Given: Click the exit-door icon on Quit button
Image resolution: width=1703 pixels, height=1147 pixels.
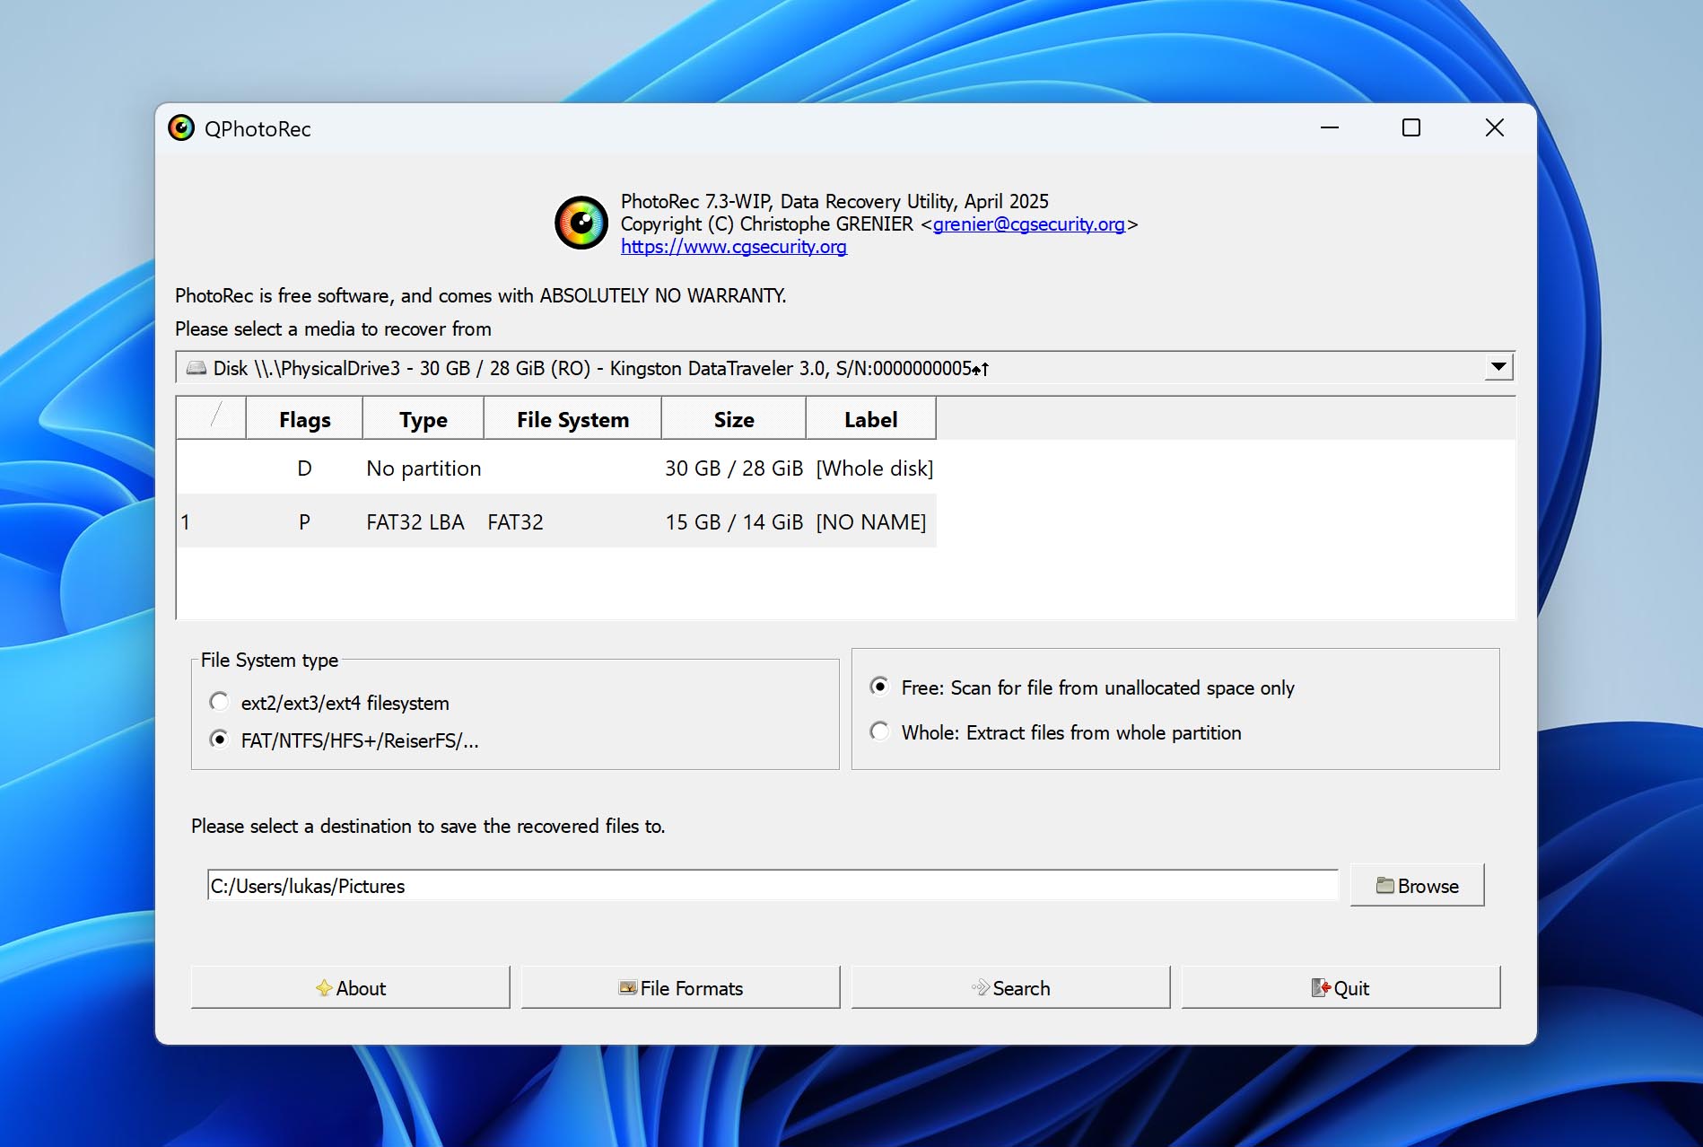Looking at the screenshot, I should point(1321,988).
